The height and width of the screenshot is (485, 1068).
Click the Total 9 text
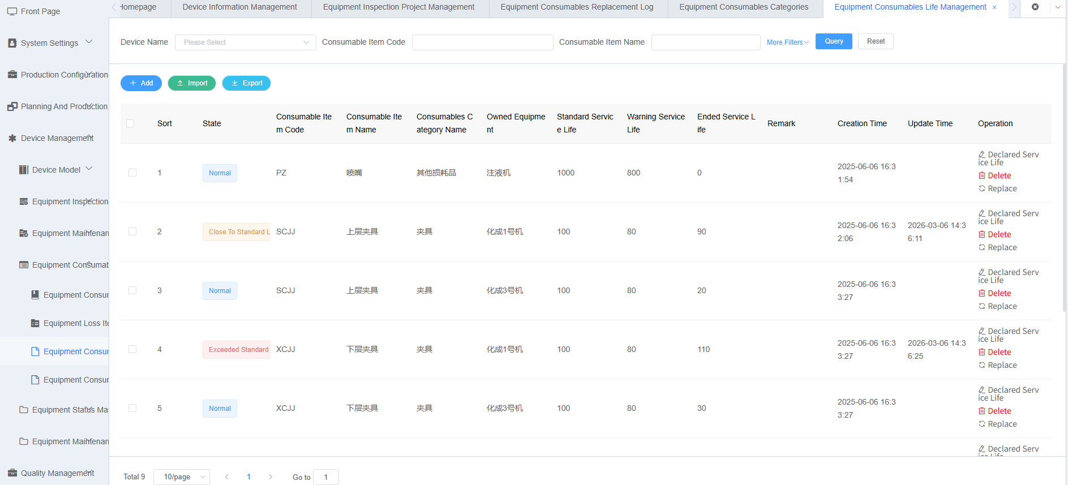coord(134,477)
